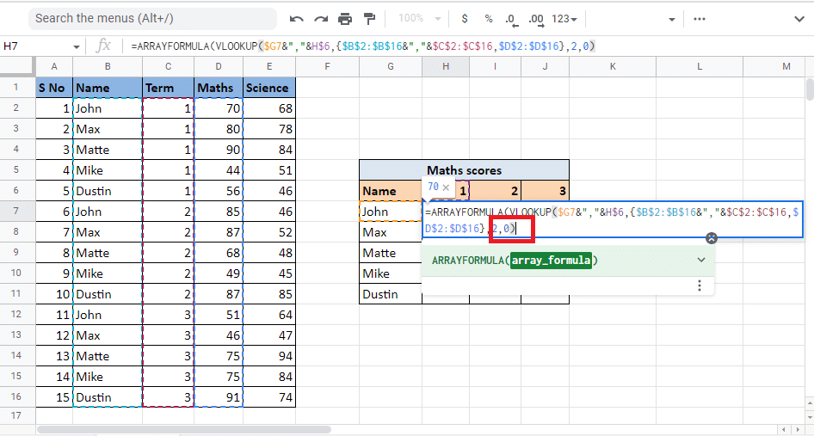Click inside the formula bar
The image size is (814, 436).
tap(467, 46)
